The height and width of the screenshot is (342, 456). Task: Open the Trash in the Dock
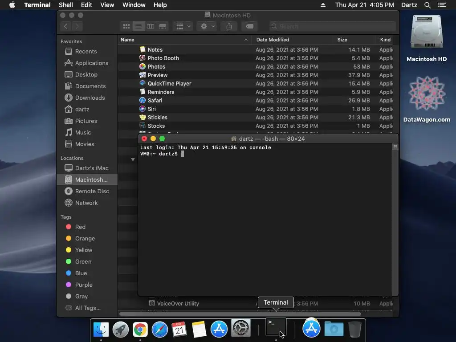coord(354,329)
